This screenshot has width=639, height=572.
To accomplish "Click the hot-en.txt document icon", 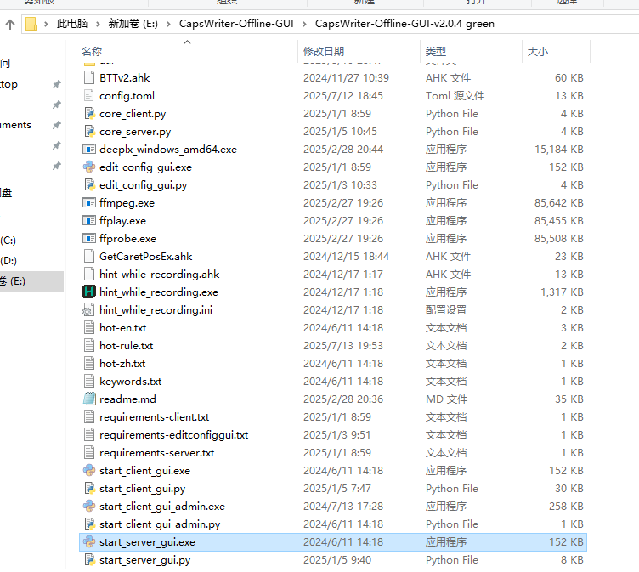I will tap(89, 328).
